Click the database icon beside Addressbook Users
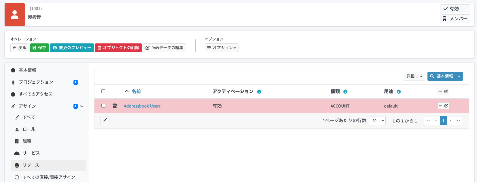The image size is (477, 182). tap(115, 106)
